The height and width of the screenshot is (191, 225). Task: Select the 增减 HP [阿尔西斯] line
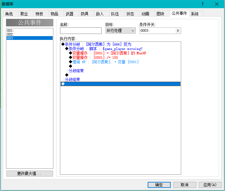121,62
